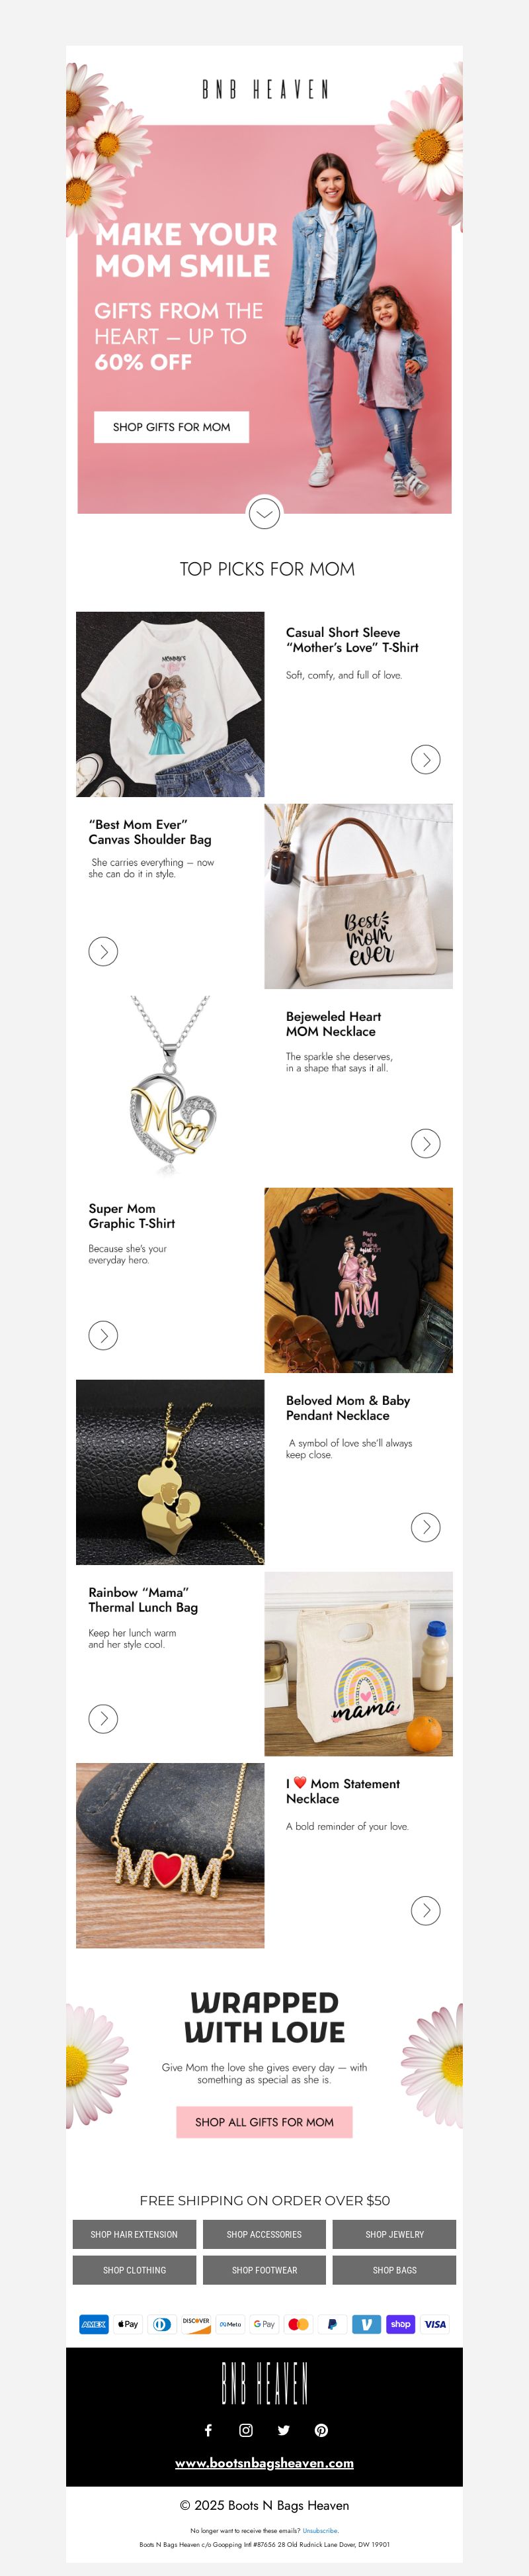Screen dimensions: 529x2576
Task: Click the SHOP GIFTS FOR MOM button
Action: [x=172, y=427]
